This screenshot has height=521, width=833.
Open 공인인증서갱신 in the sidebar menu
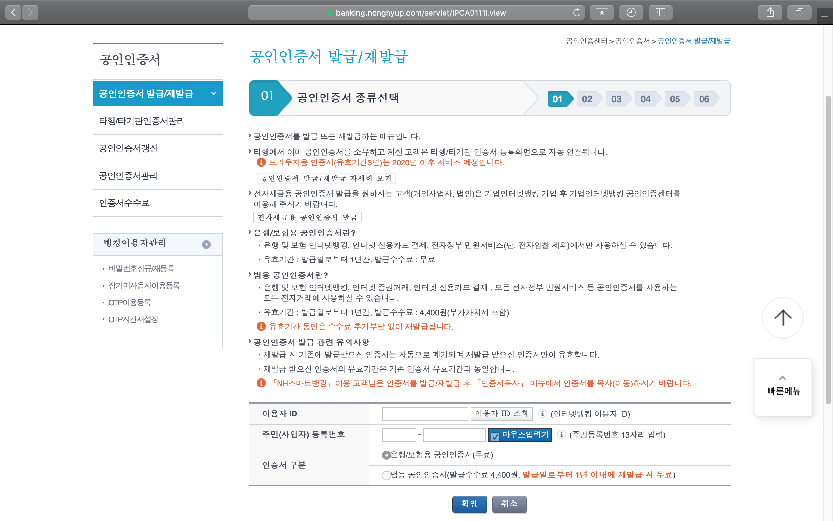(128, 148)
